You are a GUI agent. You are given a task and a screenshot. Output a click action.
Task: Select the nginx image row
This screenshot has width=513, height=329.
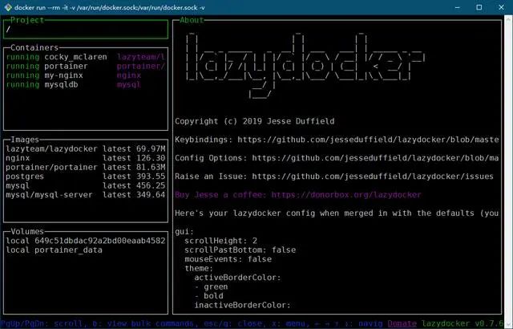point(86,158)
